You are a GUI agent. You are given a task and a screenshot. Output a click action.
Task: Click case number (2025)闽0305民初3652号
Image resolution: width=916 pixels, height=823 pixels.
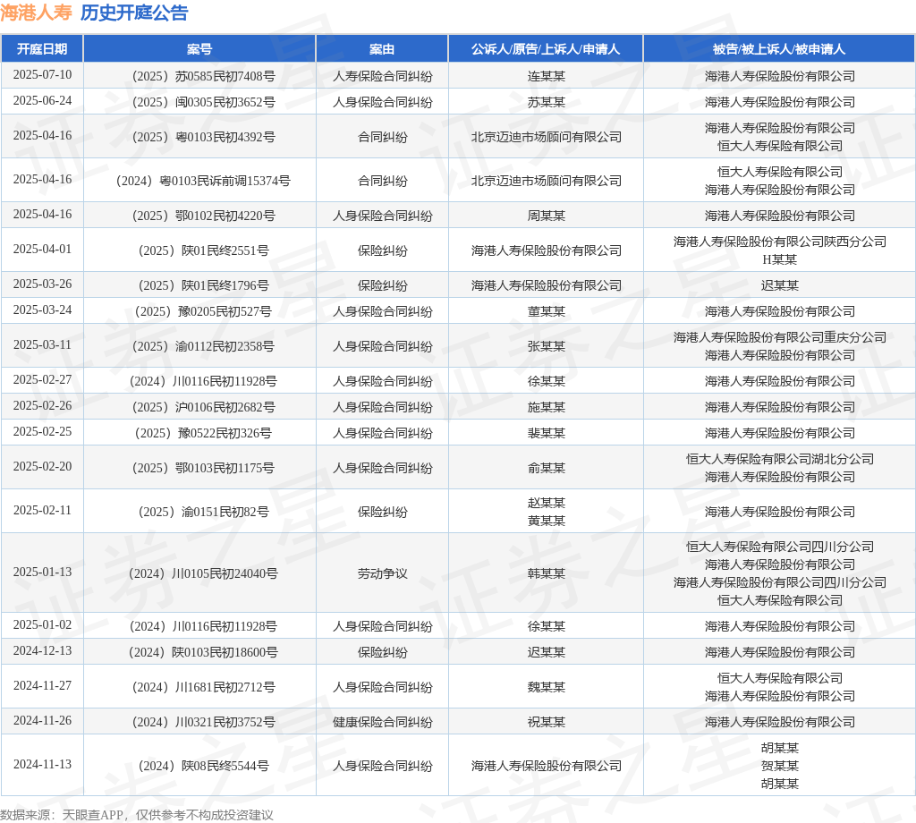203,102
